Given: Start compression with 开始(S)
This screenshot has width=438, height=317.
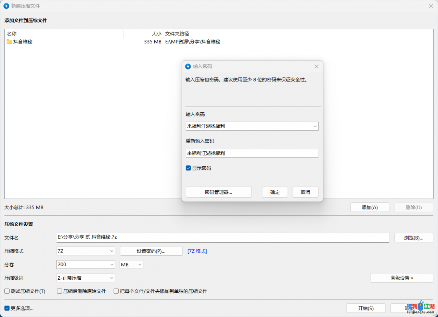Looking at the screenshot, I should click(366, 308).
